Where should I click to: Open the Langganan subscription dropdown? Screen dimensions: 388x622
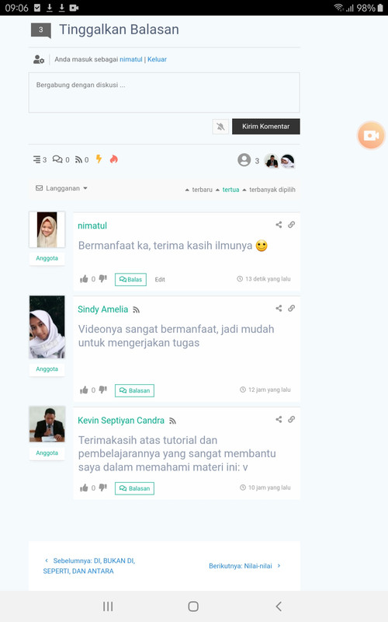(x=61, y=188)
